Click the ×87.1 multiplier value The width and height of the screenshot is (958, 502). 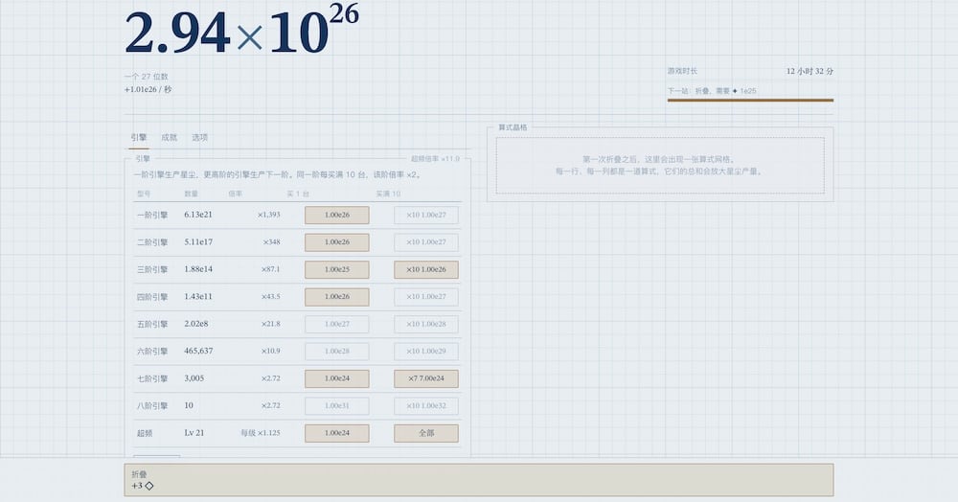[271, 269]
